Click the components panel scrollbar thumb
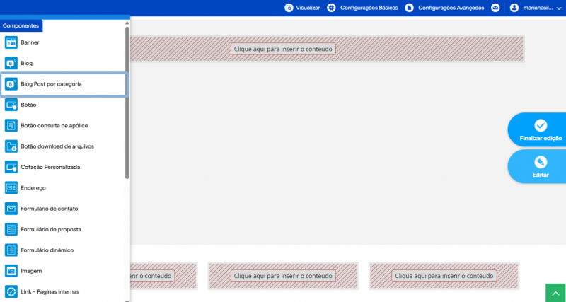566x302 pixels. (127, 103)
